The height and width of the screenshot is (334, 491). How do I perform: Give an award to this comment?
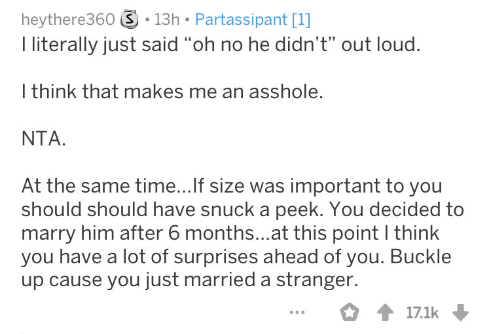(x=349, y=312)
